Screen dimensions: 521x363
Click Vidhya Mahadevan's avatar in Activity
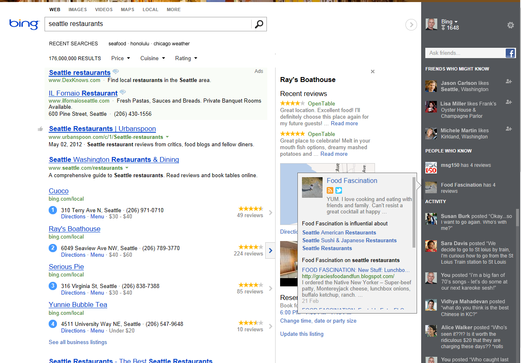pyautogui.click(x=431, y=304)
